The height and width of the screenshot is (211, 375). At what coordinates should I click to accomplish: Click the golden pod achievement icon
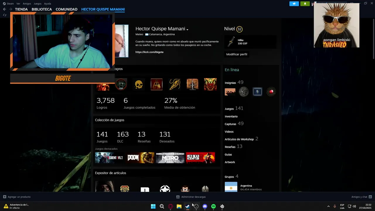click(x=175, y=84)
